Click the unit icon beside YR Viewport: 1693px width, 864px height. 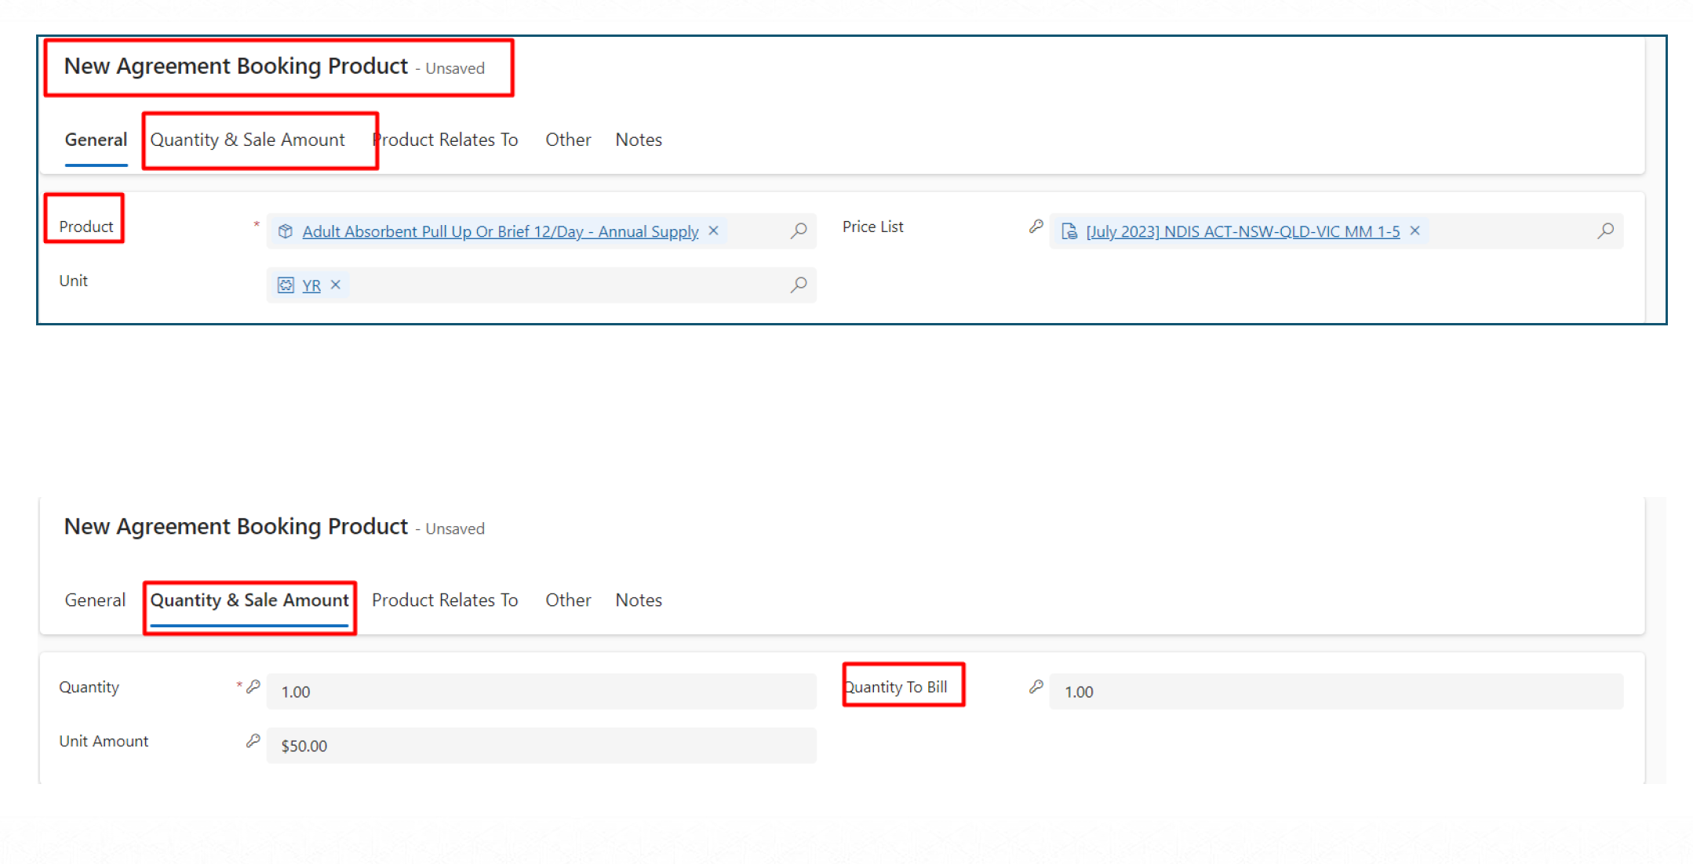tap(286, 285)
